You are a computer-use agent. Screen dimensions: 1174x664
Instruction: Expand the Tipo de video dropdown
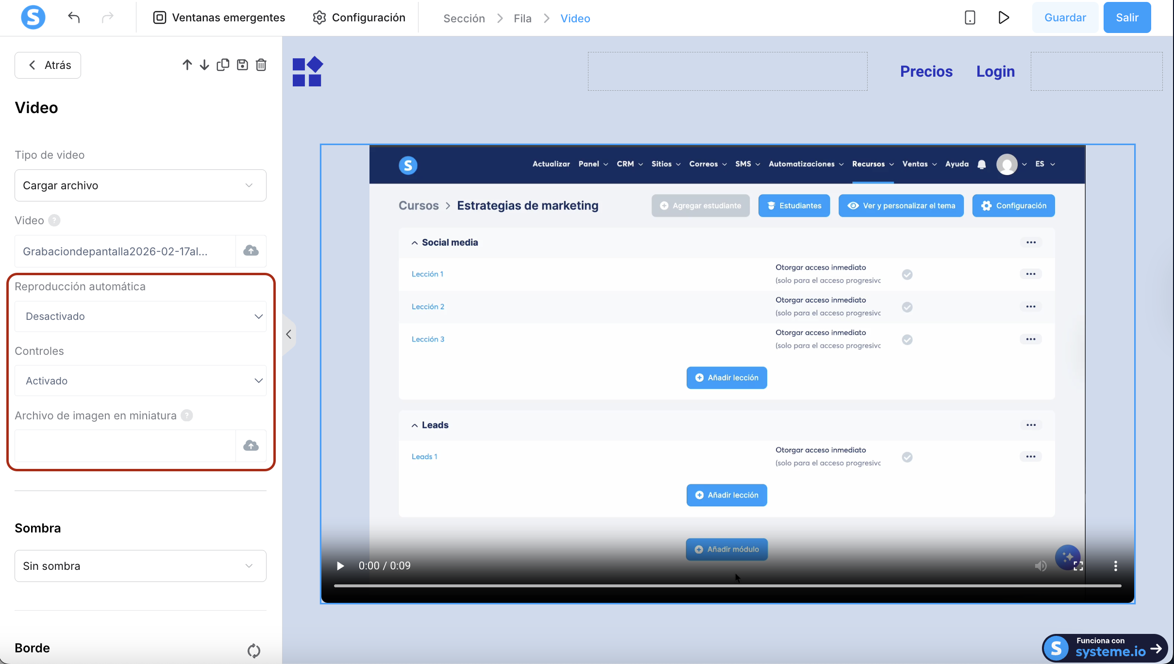click(x=140, y=185)
